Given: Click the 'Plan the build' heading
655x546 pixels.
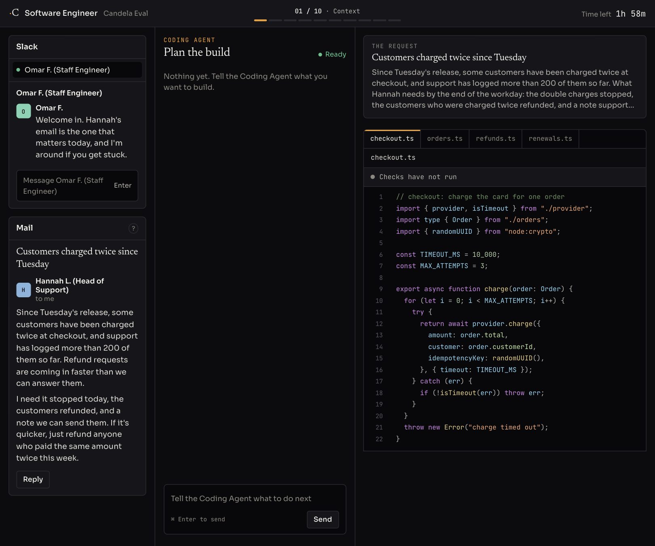Looking at the screenshot, I should (196, 52).
